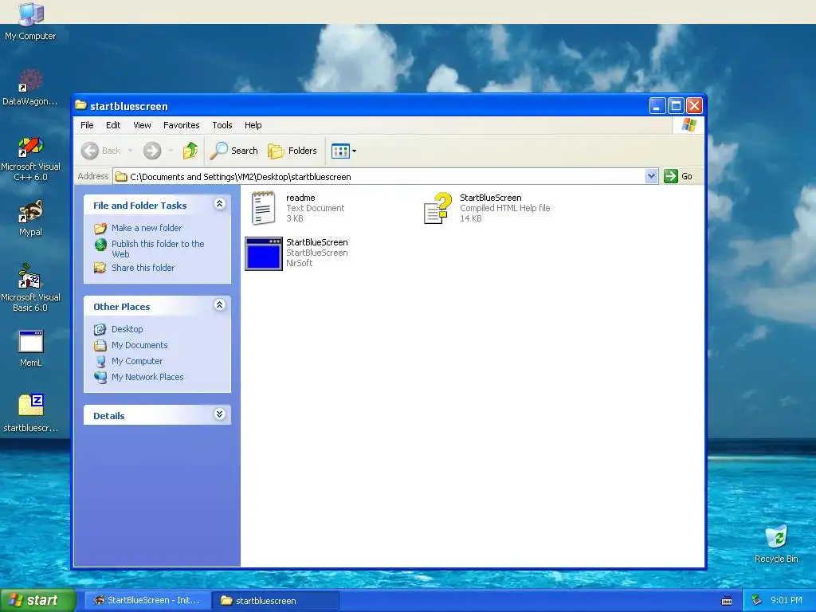Viewport: 816px width, 612px height.
Task: Go to My Network Places link
Action: click(147, 377)
